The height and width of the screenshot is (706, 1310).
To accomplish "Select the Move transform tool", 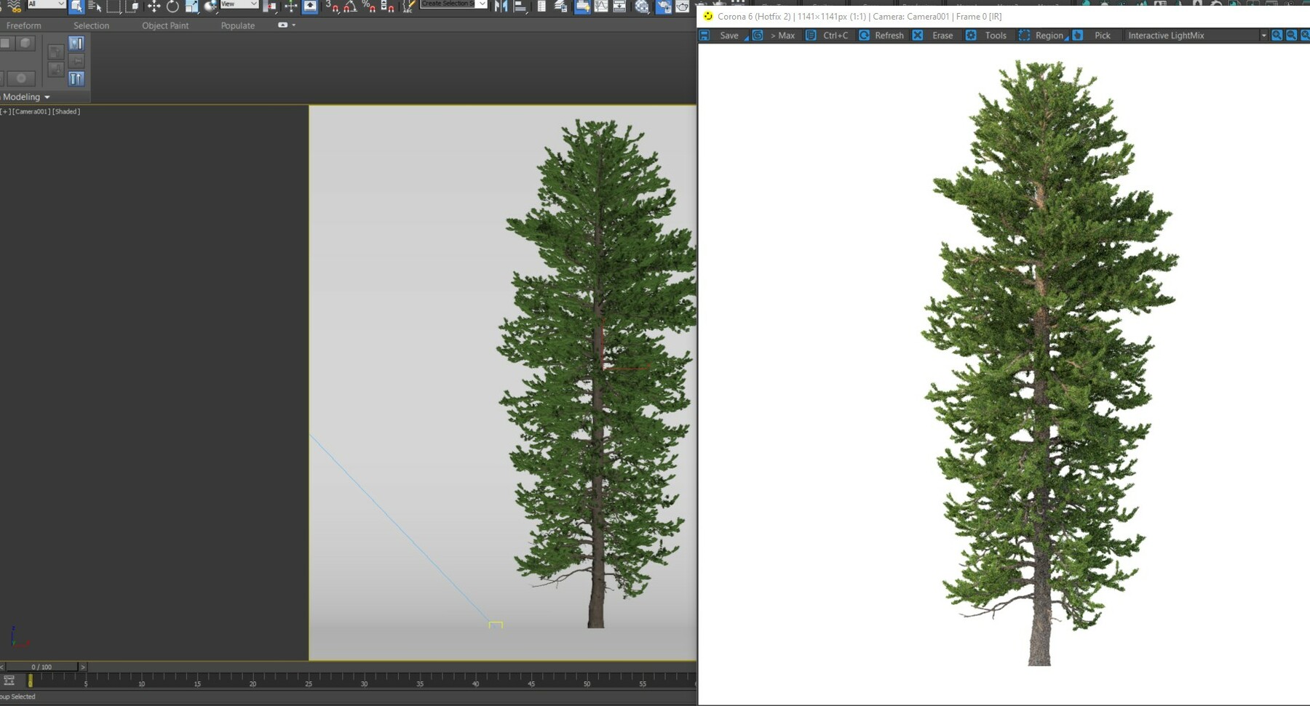I will pyautogui.click(x=154, y=7).
